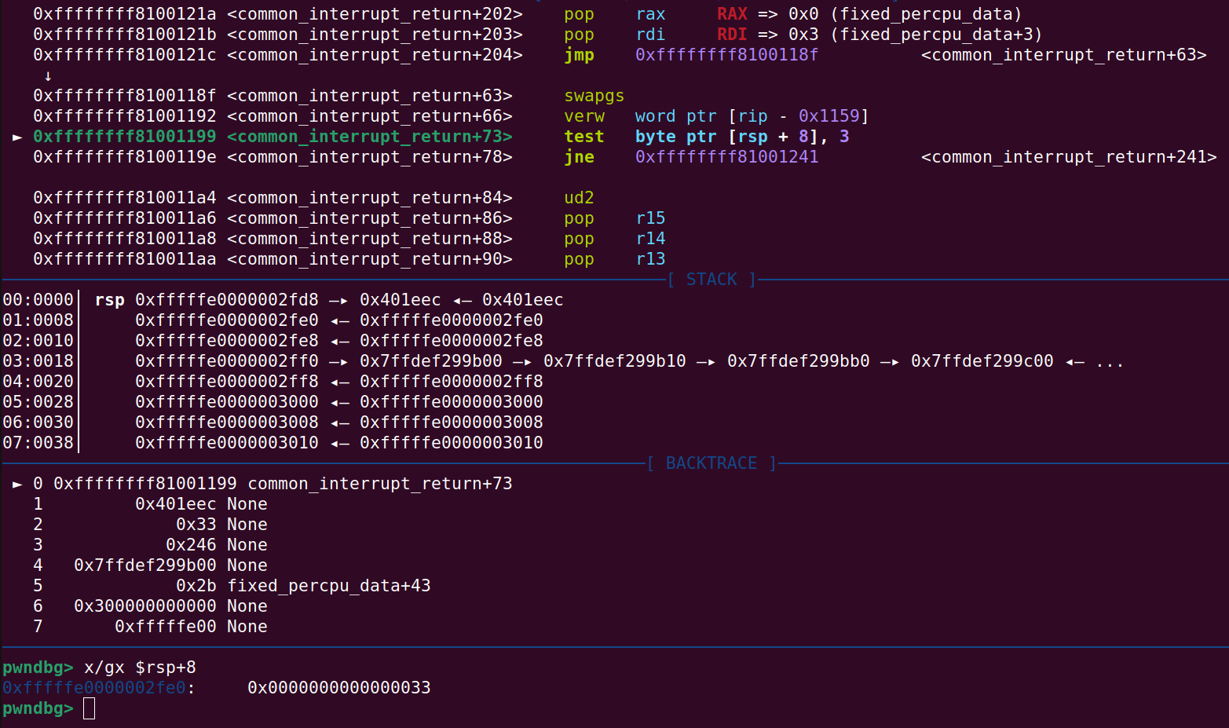This screenshot has width=1229, height=728.
Task: Click the red RAX register label
Action: (x=732, y=14)
